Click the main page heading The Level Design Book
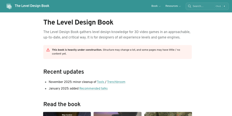The height and width of the screenshot is (116, 232). click(x=78, y=22)
